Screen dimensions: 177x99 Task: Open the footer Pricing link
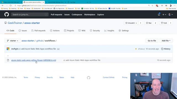pyautogui.click(x=125, y=77)
